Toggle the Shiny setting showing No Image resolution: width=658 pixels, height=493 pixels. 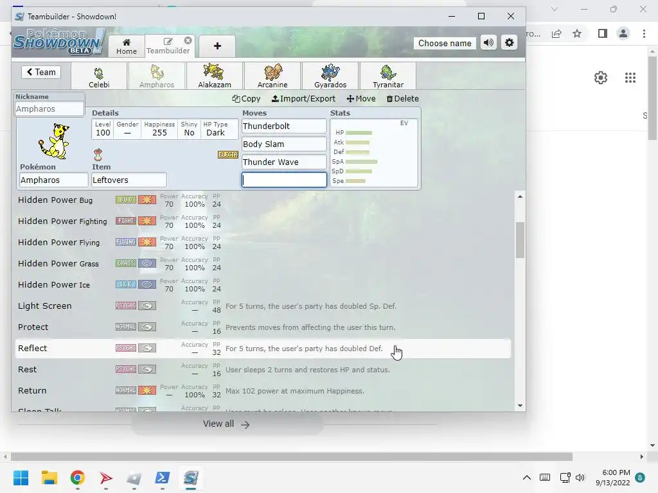pyautogui.click(x=190, y=129)
